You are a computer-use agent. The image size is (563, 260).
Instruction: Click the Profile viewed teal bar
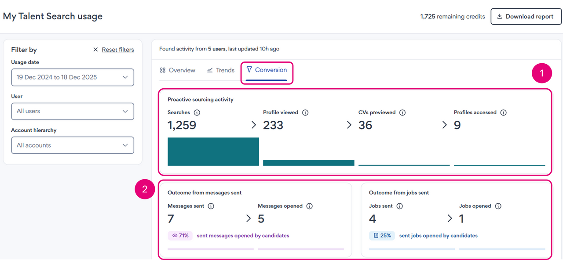[308, 163]
